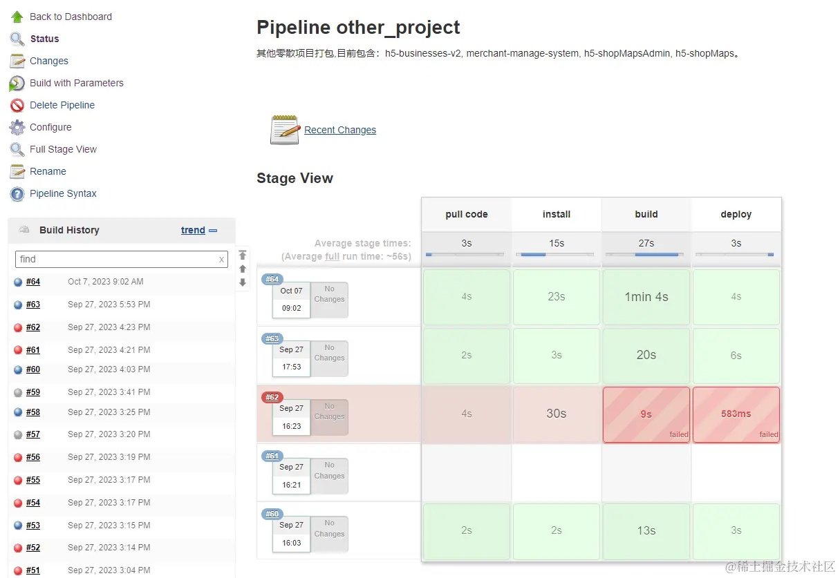The image size is (840, 578).
Task: Click the Back to Dashboard arrow icon
Action: click(17, 17)
